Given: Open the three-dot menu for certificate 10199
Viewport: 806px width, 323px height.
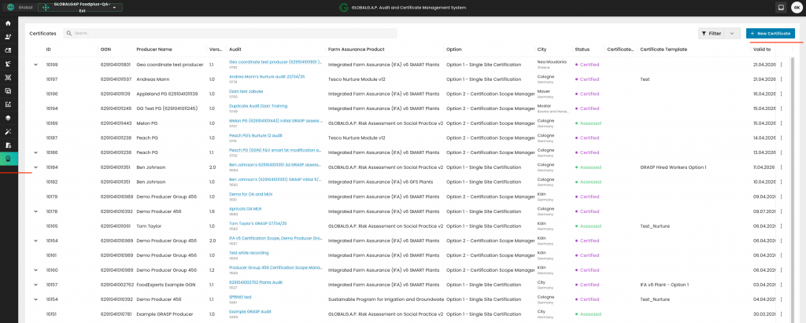Looking at the screenshot, I should pos(781,64).
